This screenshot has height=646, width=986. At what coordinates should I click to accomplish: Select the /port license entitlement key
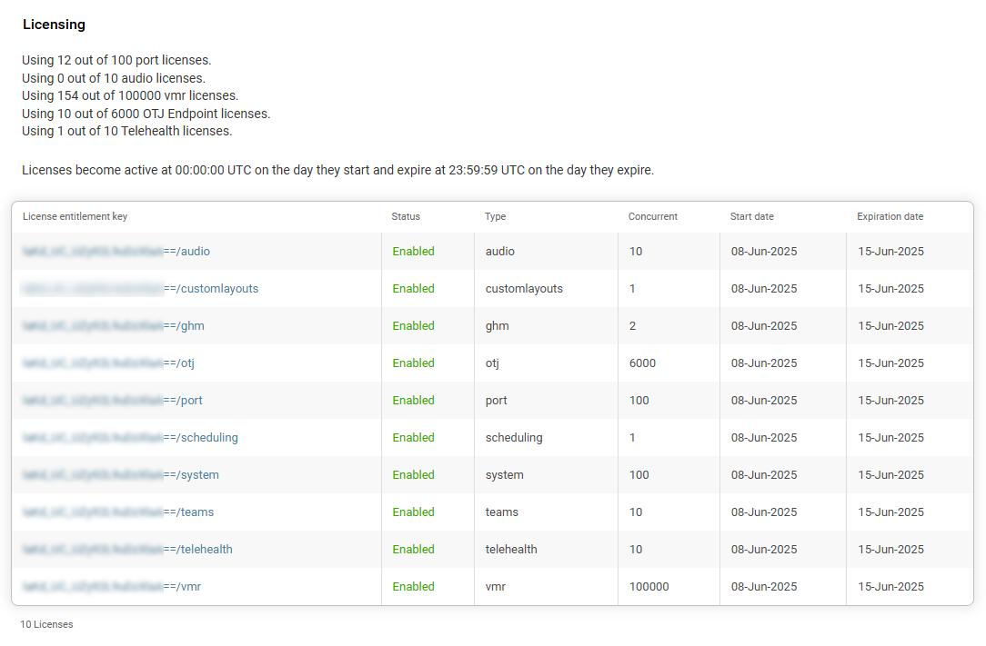point(113,401)
